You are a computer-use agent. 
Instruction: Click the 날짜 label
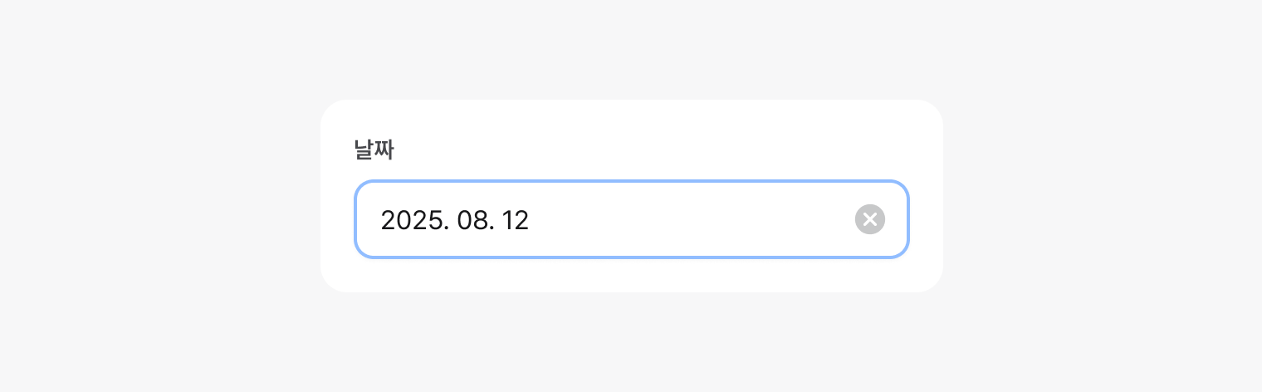pos(374,151)
